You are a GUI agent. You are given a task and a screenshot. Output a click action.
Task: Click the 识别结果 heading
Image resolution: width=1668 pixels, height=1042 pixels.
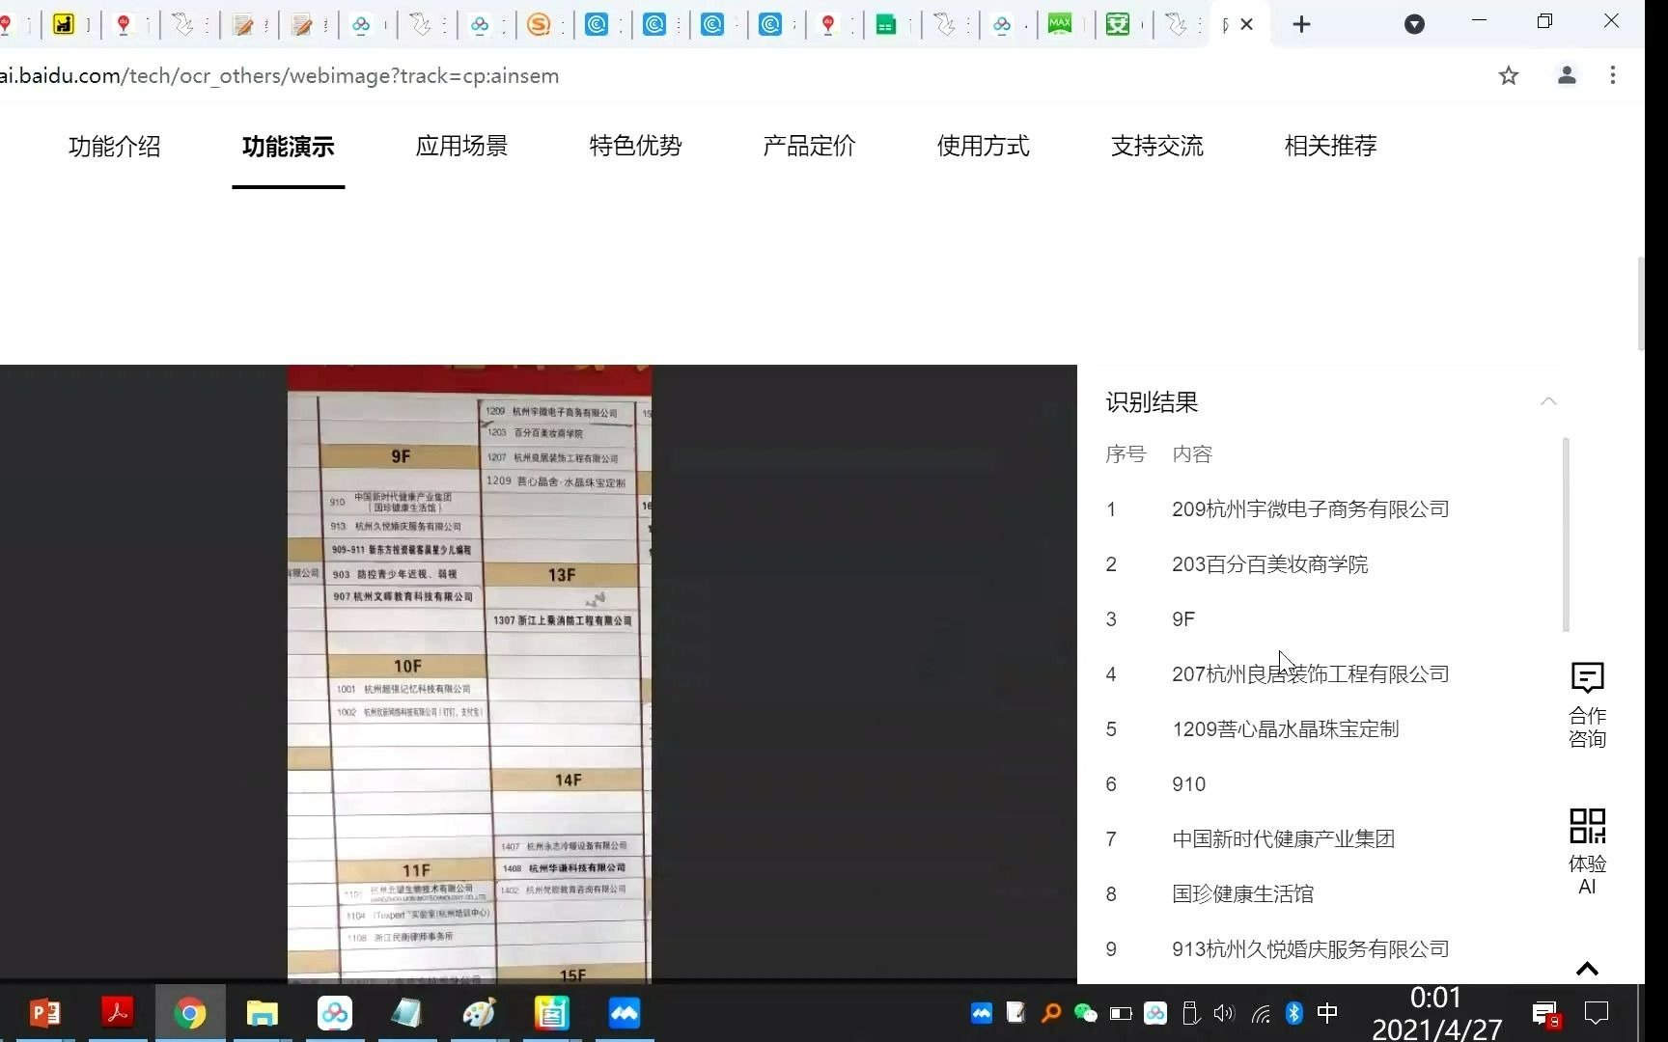pos(1152,402)
